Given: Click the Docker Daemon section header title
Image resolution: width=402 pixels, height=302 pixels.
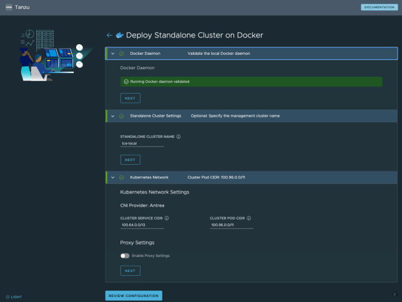Looking at the screenshot, I should point(145,54).
